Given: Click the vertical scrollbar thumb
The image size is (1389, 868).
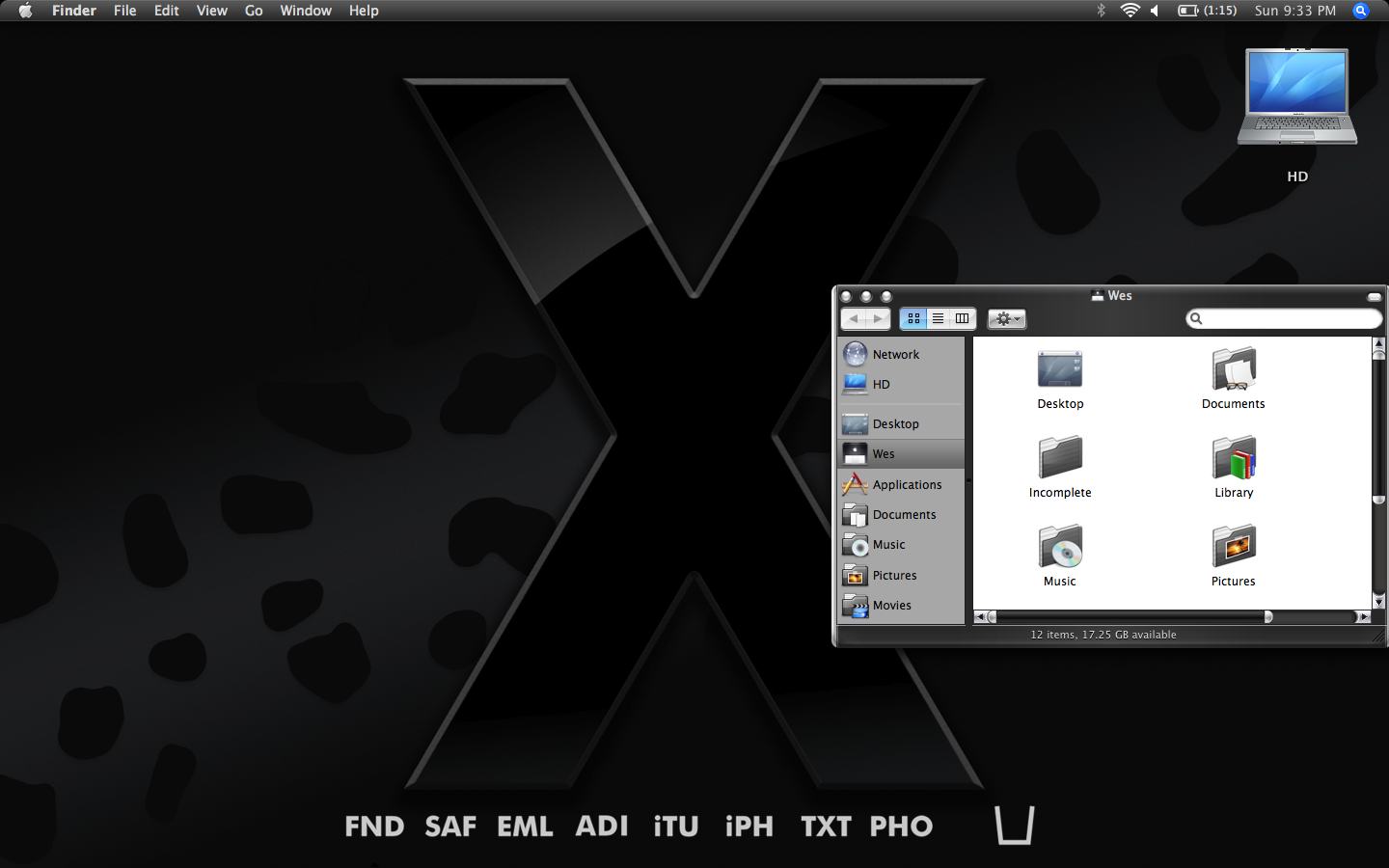Looking at the screenshot, I should (x=1378, y=427).
